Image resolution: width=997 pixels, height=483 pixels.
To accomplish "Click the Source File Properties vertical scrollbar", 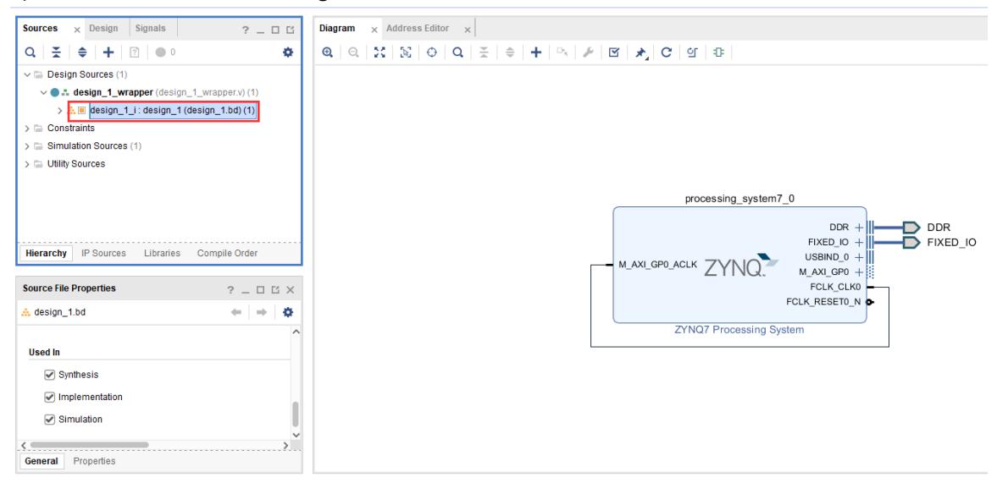I will tap(296, 414).
